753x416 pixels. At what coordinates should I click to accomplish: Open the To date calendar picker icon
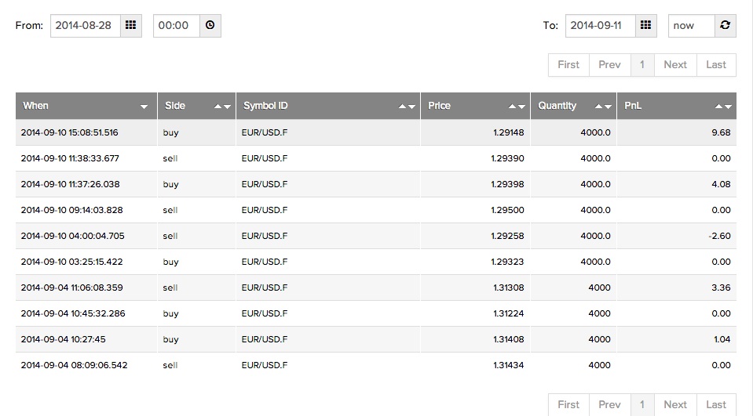[x=645, y=25]
